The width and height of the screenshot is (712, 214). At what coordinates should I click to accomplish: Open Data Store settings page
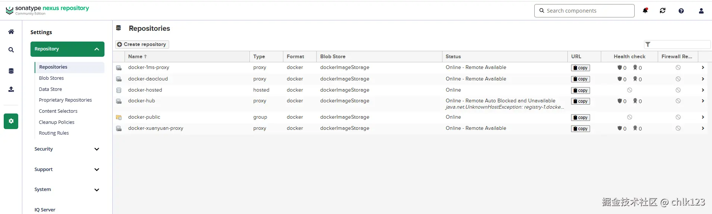(51, 89)
